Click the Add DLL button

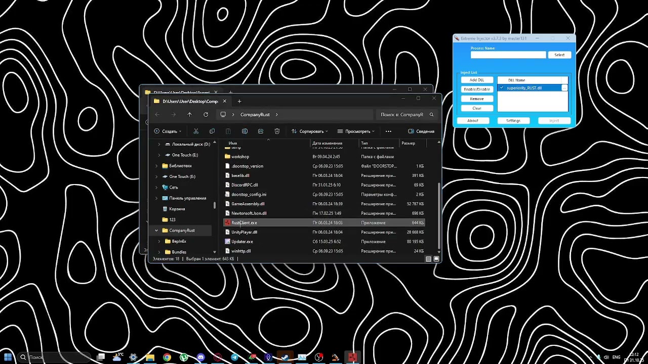coord(477,80)
